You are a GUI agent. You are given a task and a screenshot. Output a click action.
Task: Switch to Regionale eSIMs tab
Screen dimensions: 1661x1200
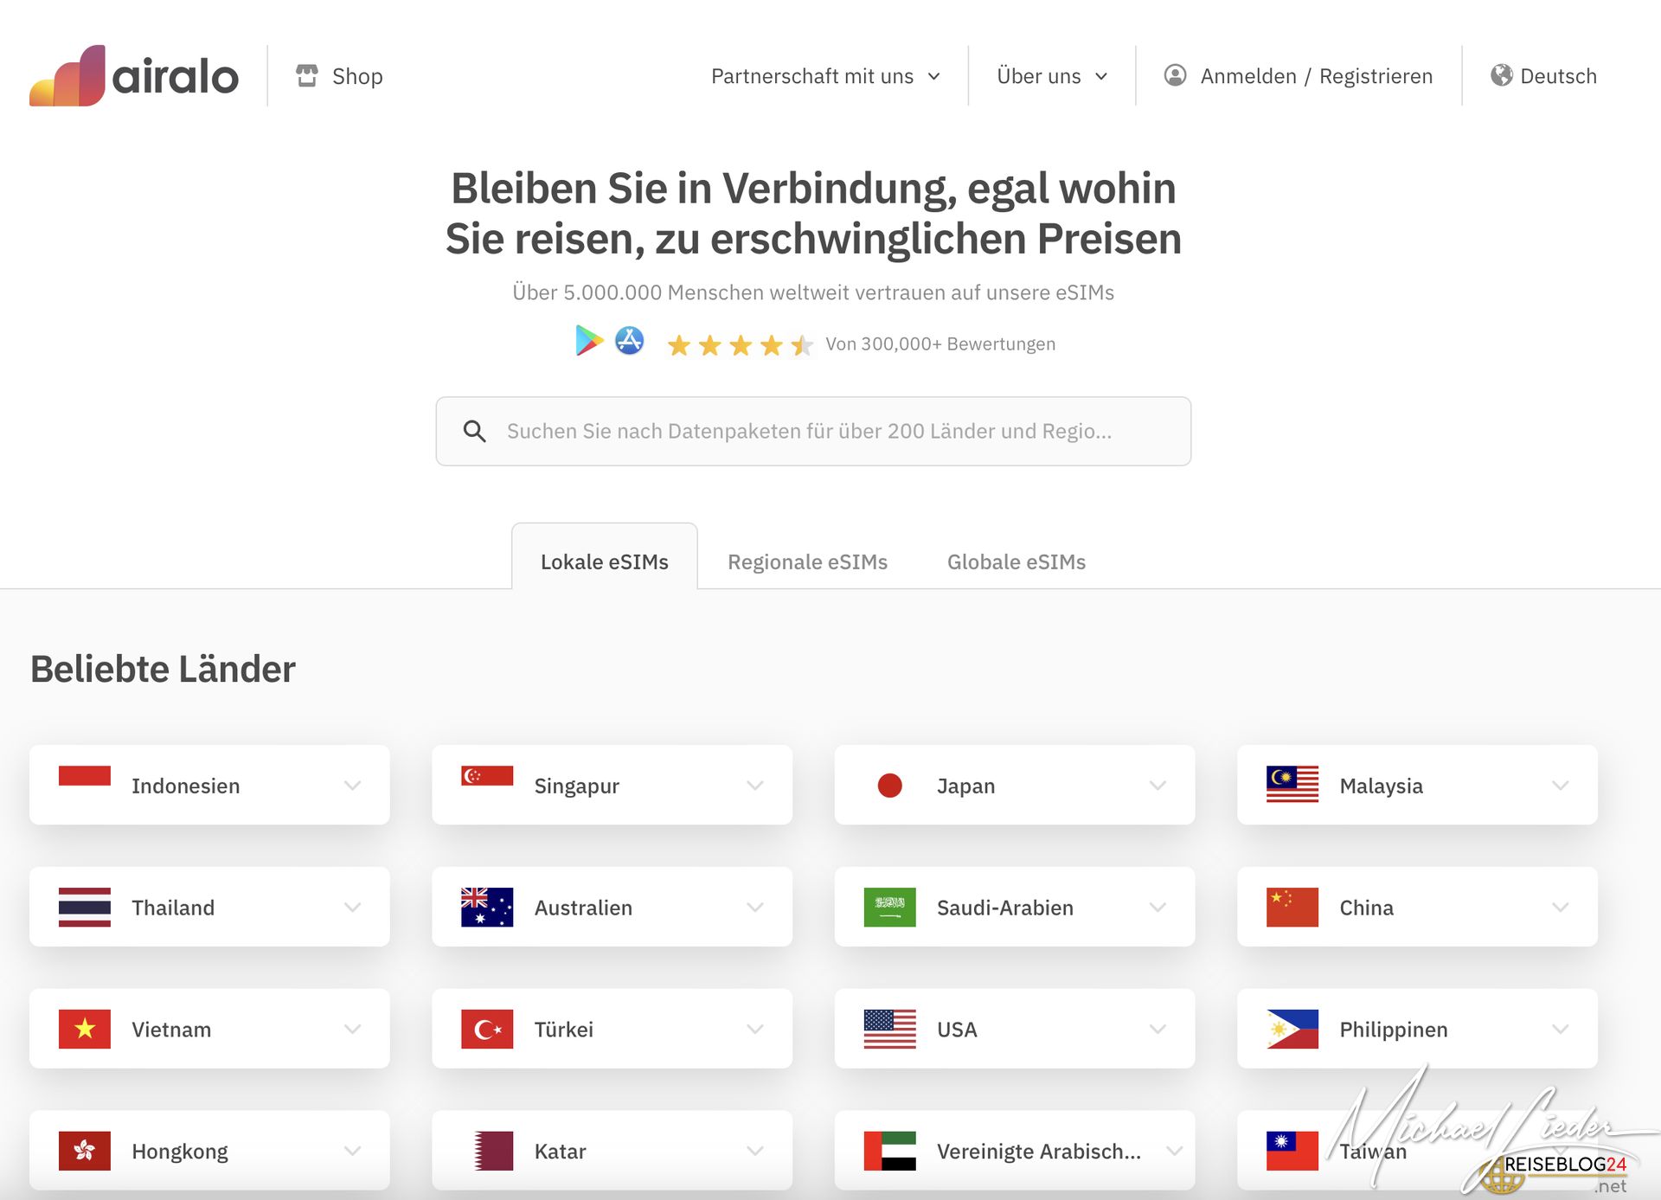pyautogui.click(x=807, y=562)
